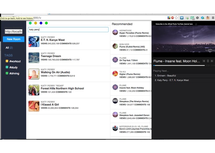Click the avatar next to On Top feat. T.Shirt
215x153 pixels.
115,60
